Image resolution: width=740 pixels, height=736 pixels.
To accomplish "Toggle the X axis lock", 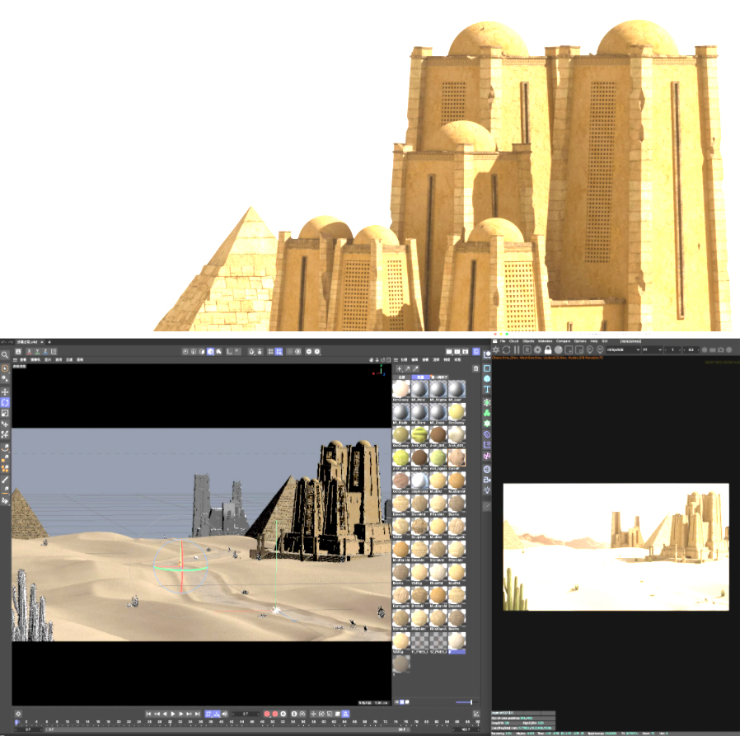I will click(29, 352).
